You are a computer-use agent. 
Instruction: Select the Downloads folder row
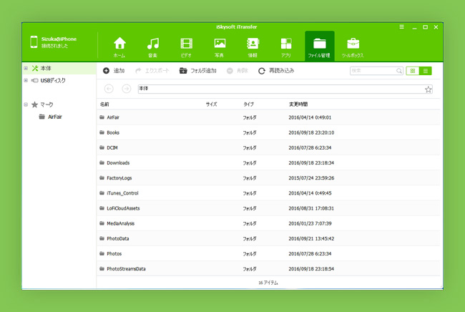[268, 163]
